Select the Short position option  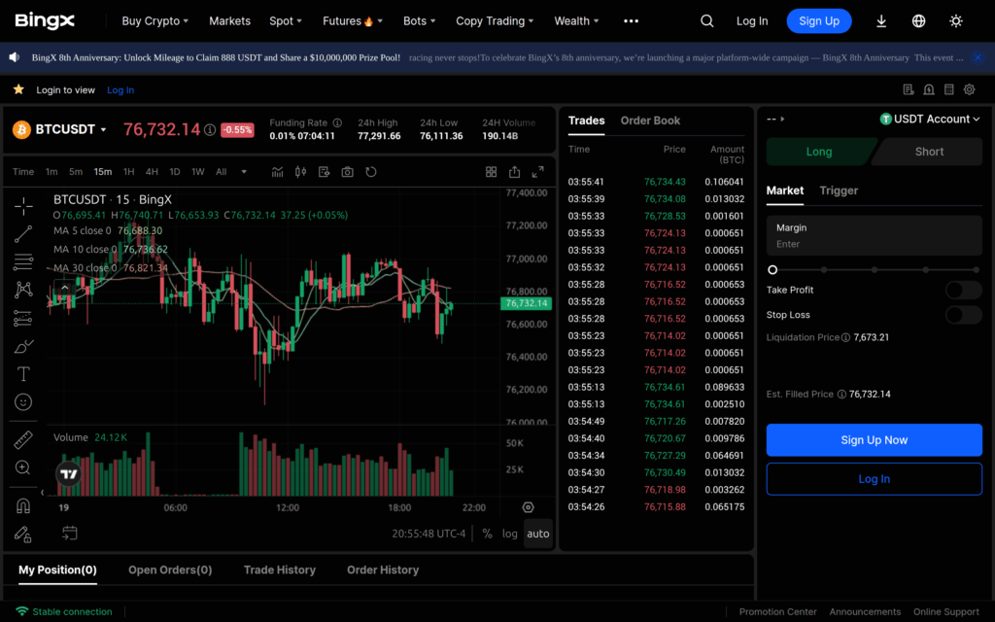click(929, 152)
